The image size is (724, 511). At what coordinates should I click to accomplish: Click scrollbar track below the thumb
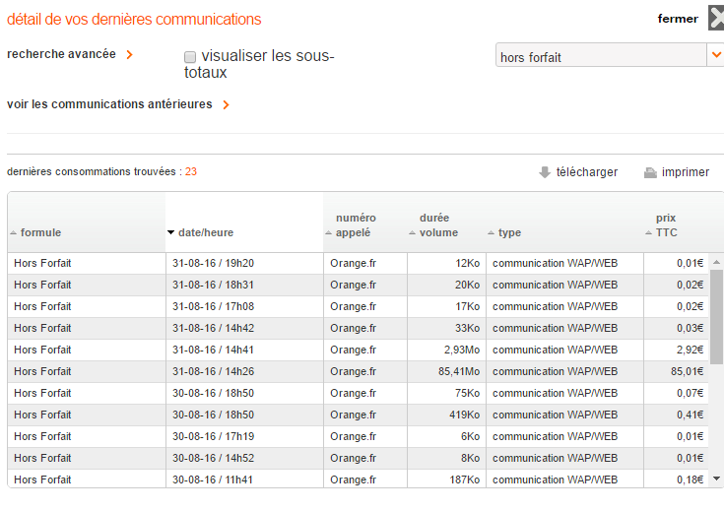[717, 417]
